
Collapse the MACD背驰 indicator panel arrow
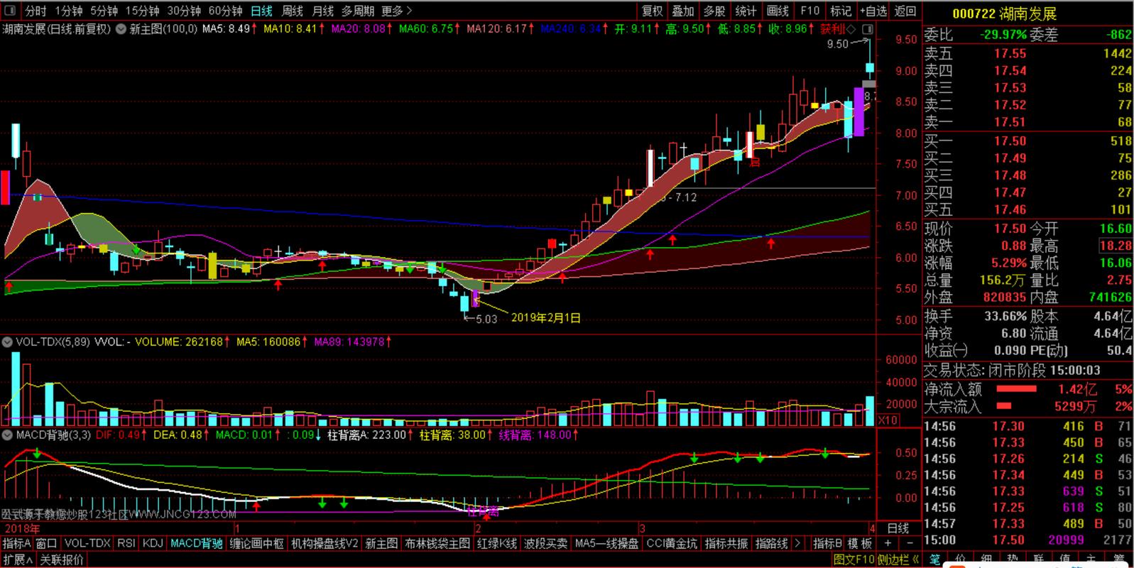(8, 435)
